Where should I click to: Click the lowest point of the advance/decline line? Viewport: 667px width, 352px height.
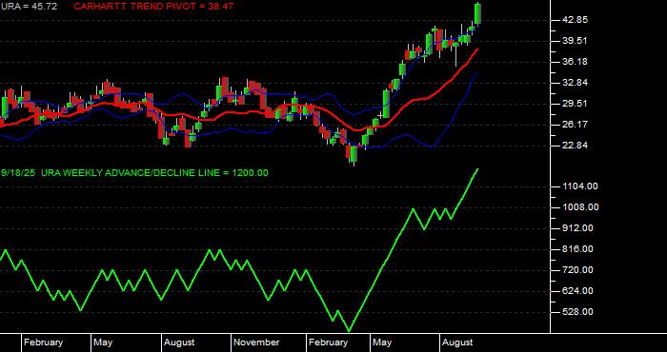click(350, 330)
